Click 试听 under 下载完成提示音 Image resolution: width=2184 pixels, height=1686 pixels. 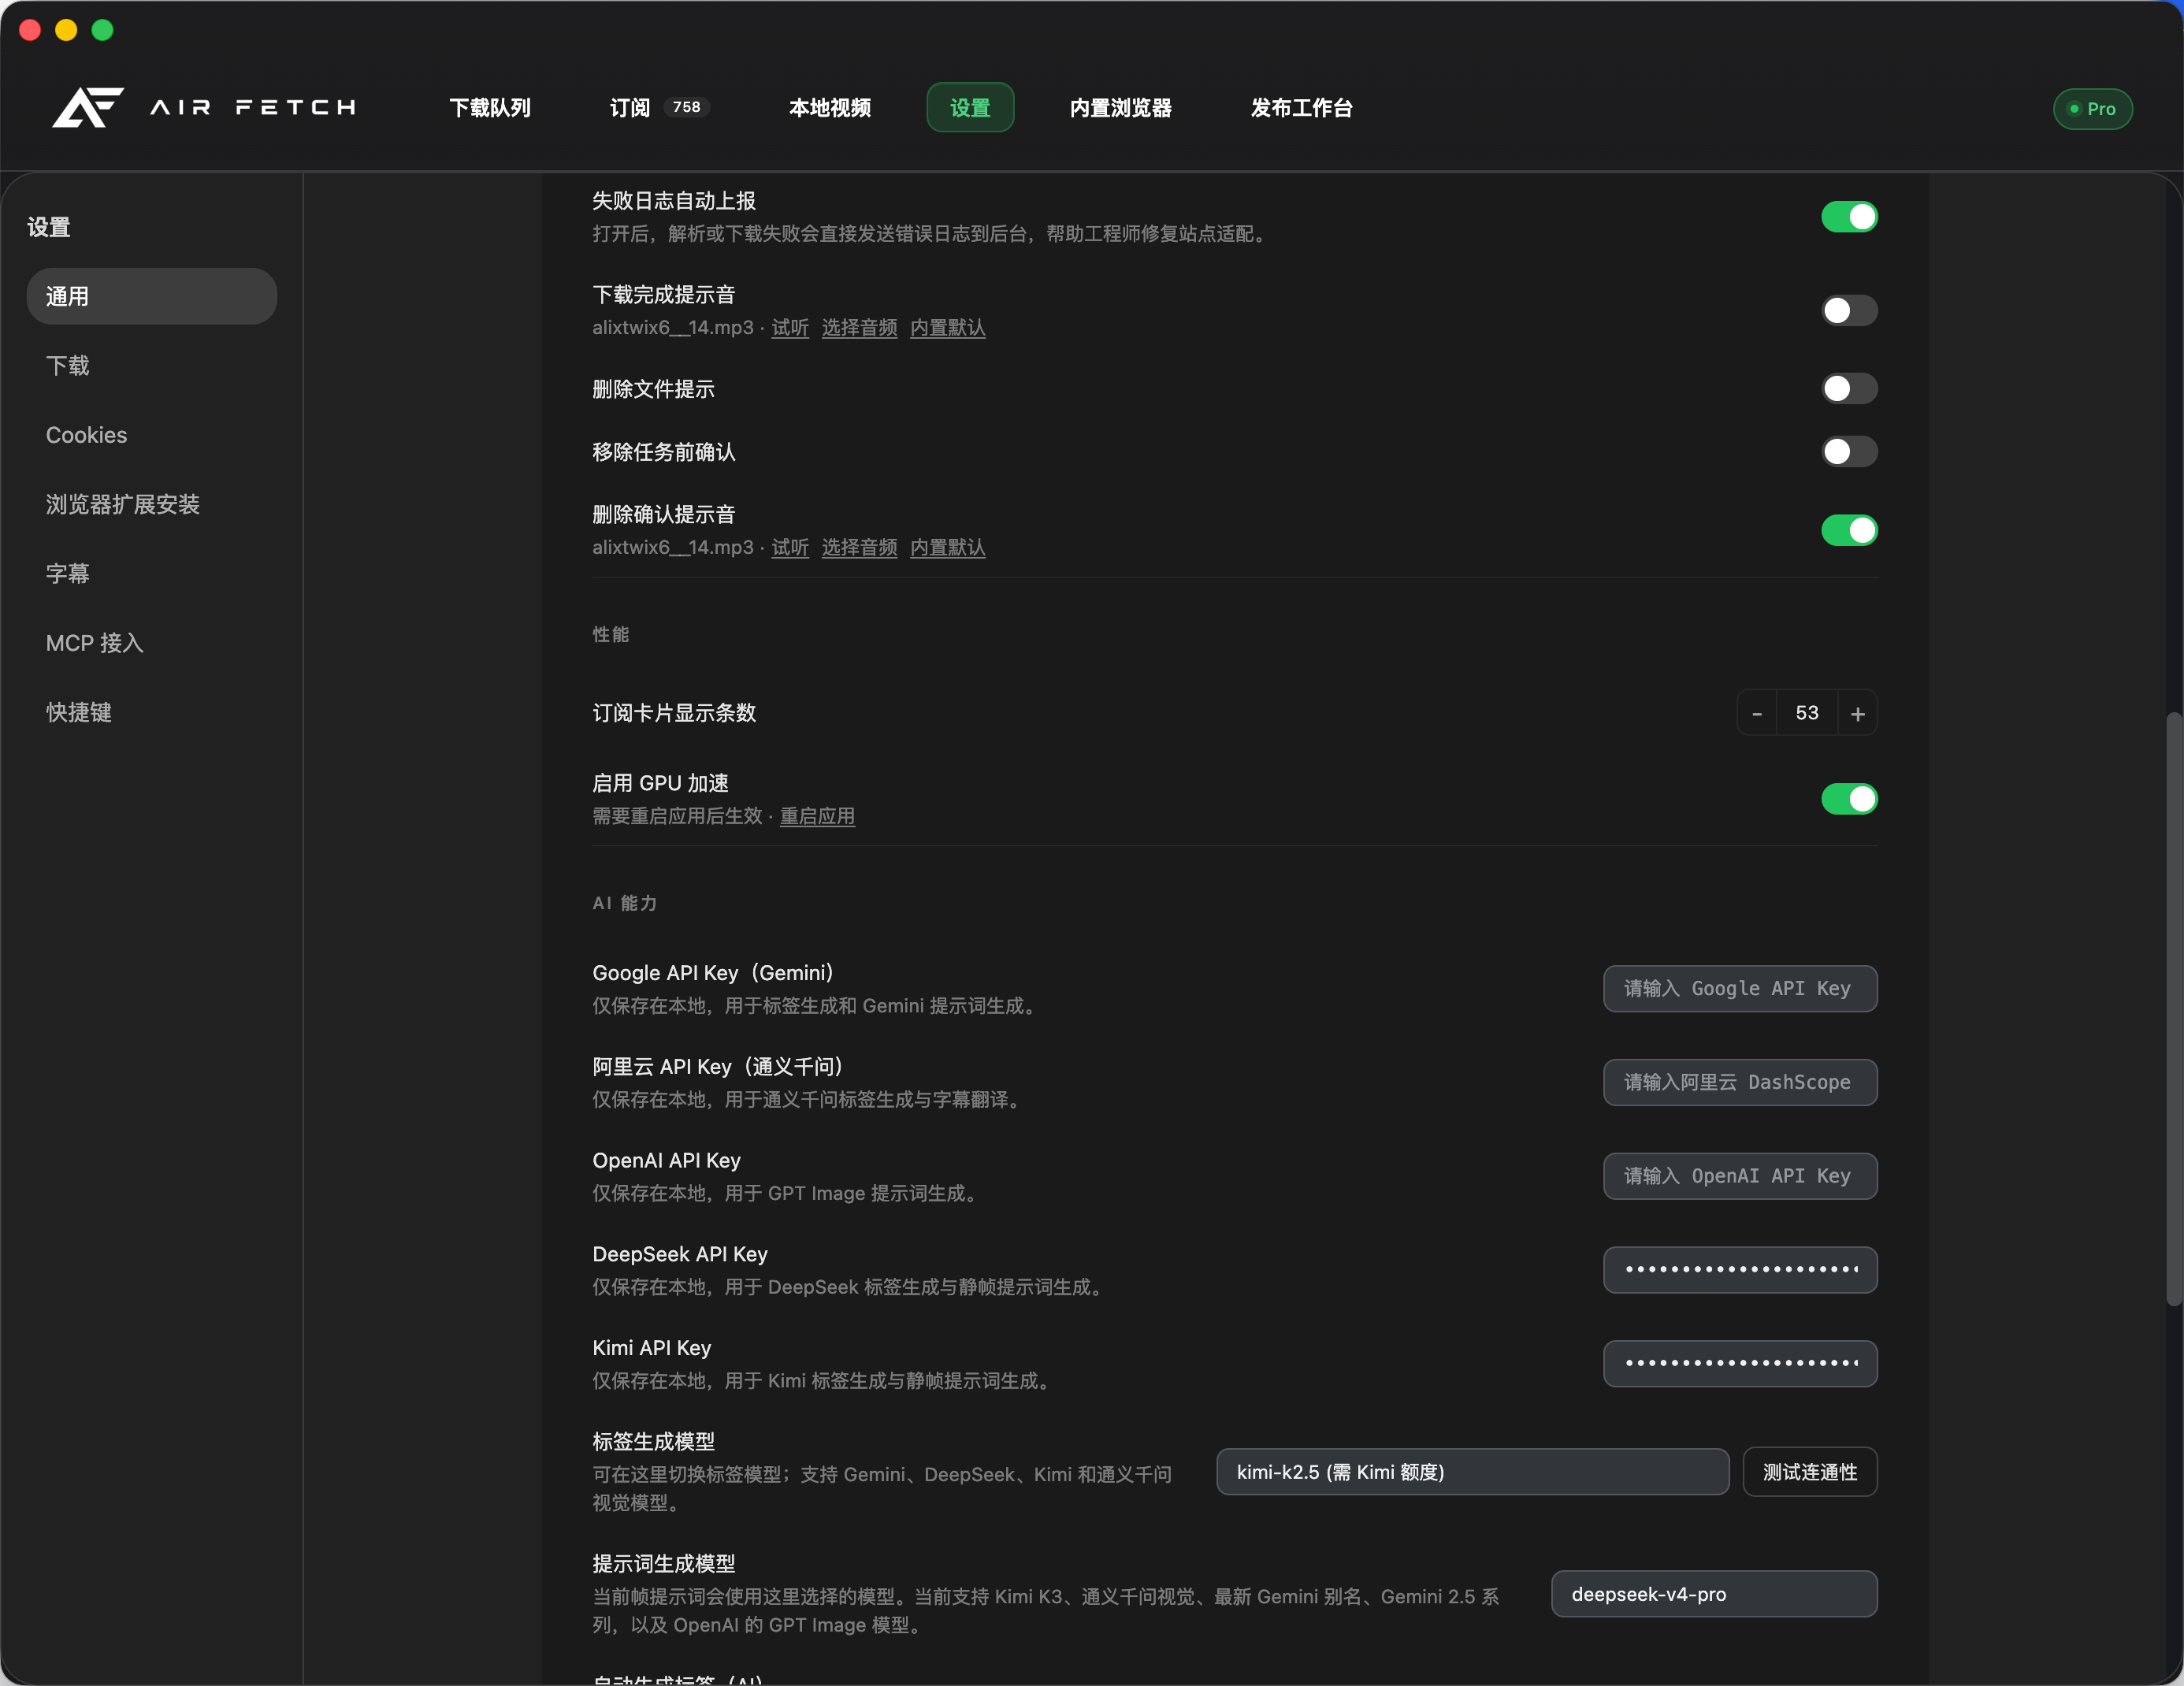[x=790, y=328]
